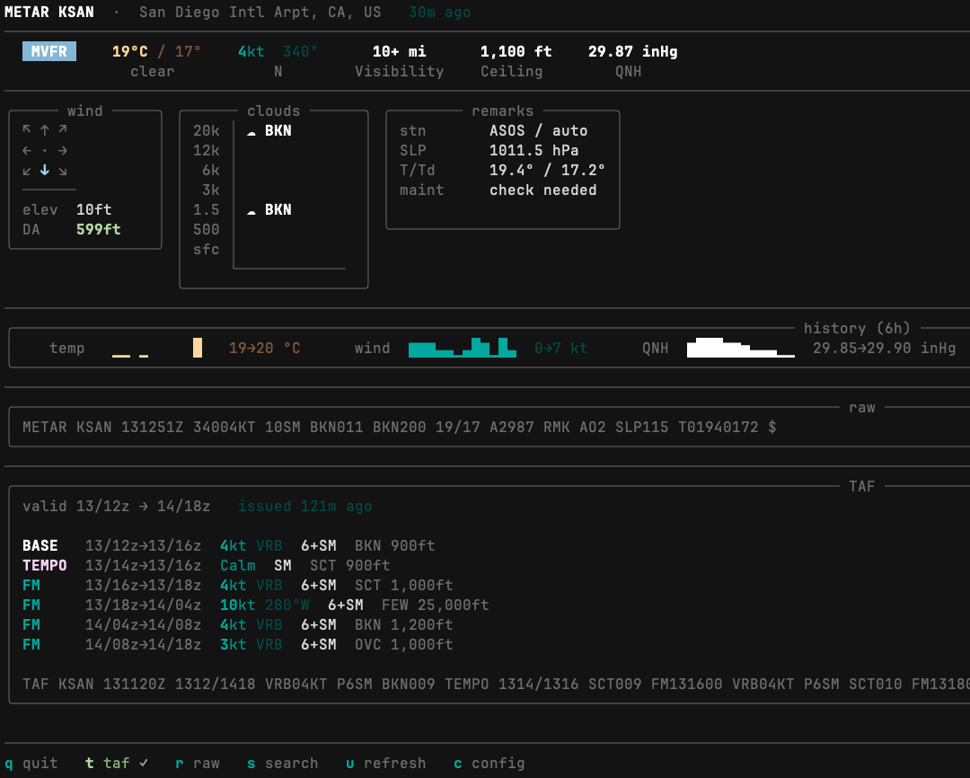Click the MVFR flight category badge
This screenshot has width=970, height=778.
click(48, 51)
